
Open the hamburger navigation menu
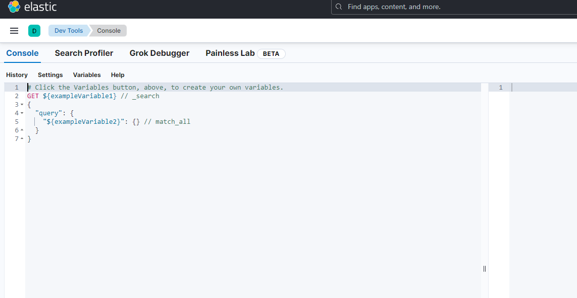coord(14,31)
